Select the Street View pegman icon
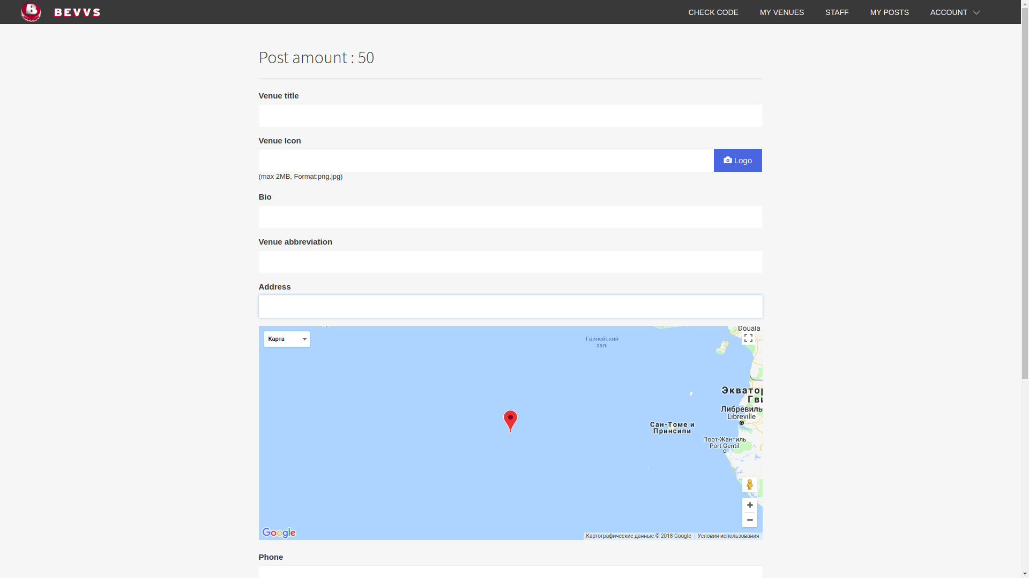The height and width of the screenshot is (578, 1029). coord(750,484)
